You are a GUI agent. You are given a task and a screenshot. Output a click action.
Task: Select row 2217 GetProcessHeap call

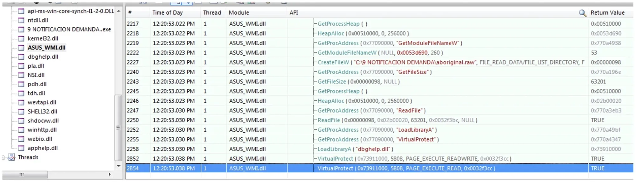[x=379, y=24]
